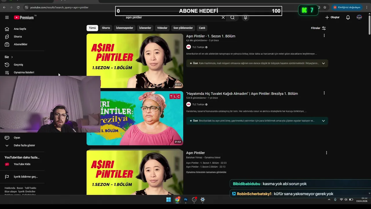Expand Özet summary of first video
371x209 pixels.
(323, 63)
